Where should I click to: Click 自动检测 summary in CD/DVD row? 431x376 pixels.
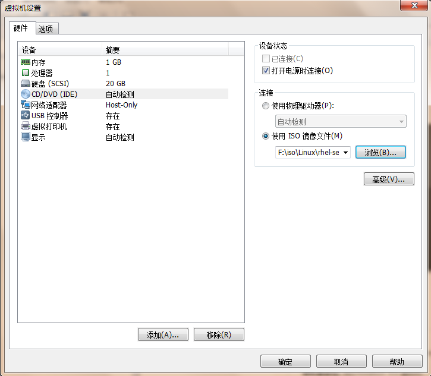(120, 94)
